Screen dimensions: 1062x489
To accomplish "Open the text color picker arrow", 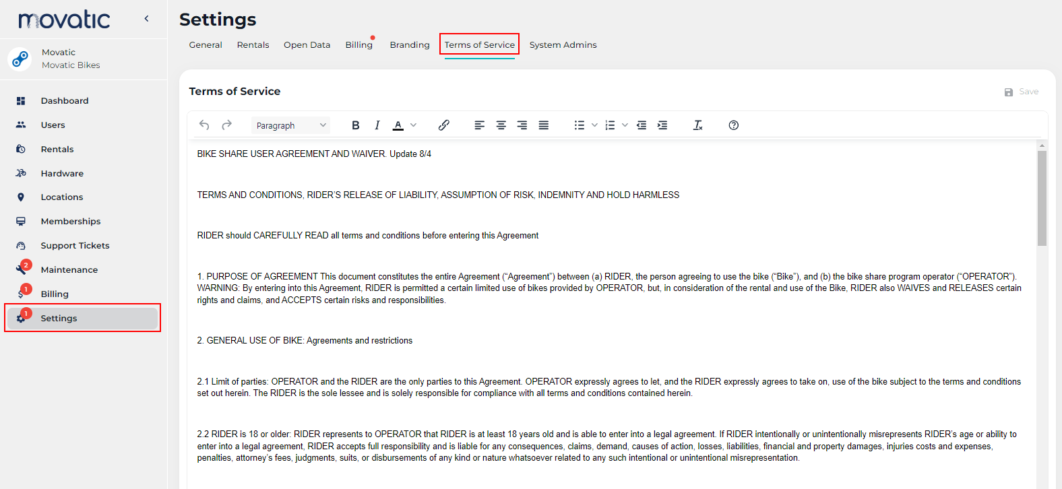I will pyautogui.click(x=414, y=125).
